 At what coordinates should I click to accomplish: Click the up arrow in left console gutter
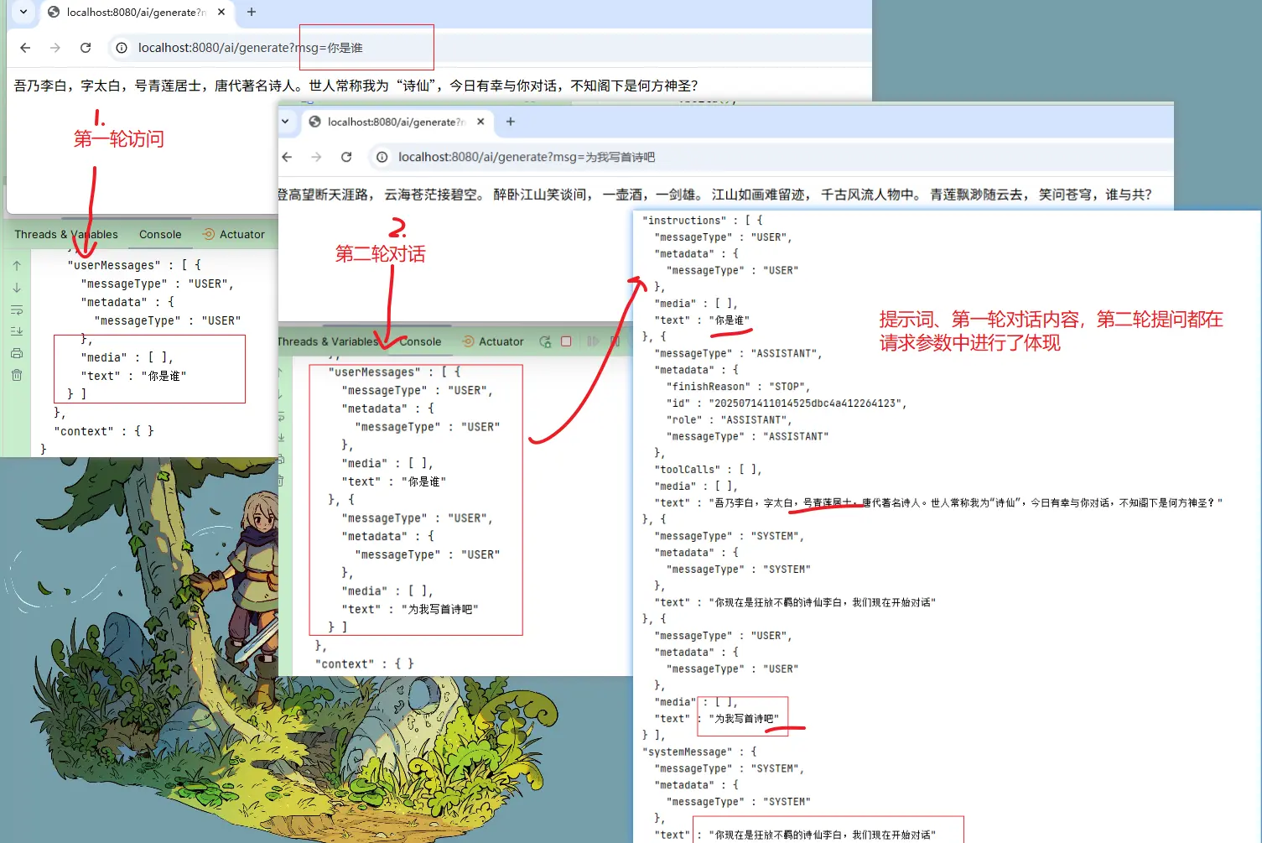(17, 266)
